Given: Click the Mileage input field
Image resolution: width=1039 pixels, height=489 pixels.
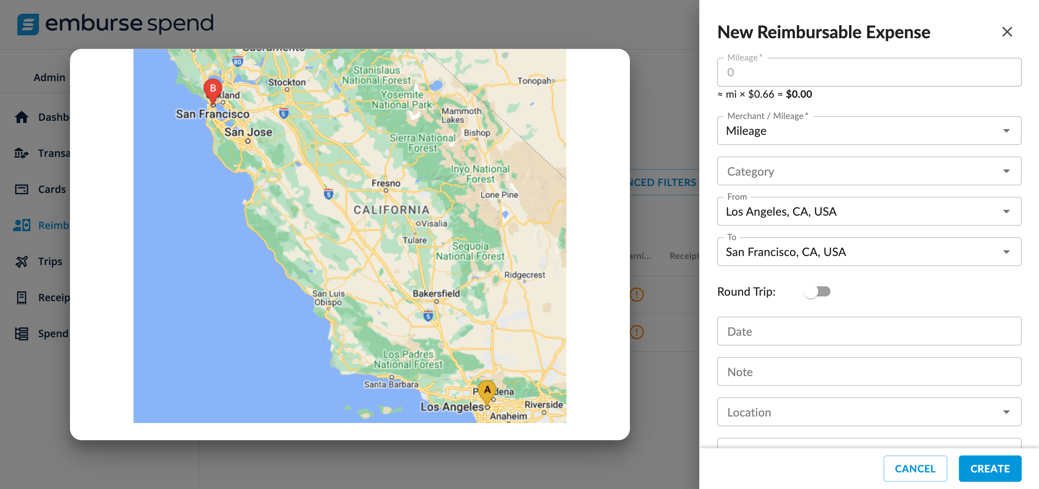Looking at the screenshot, I should click(x=869, y=72).
